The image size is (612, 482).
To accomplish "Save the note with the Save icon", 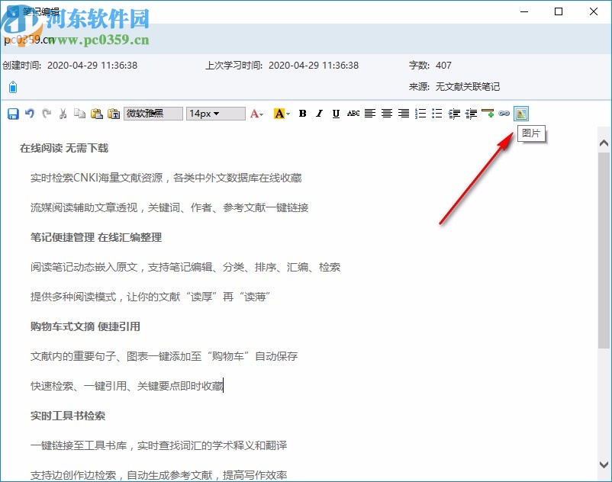I will tap(13, 113).
